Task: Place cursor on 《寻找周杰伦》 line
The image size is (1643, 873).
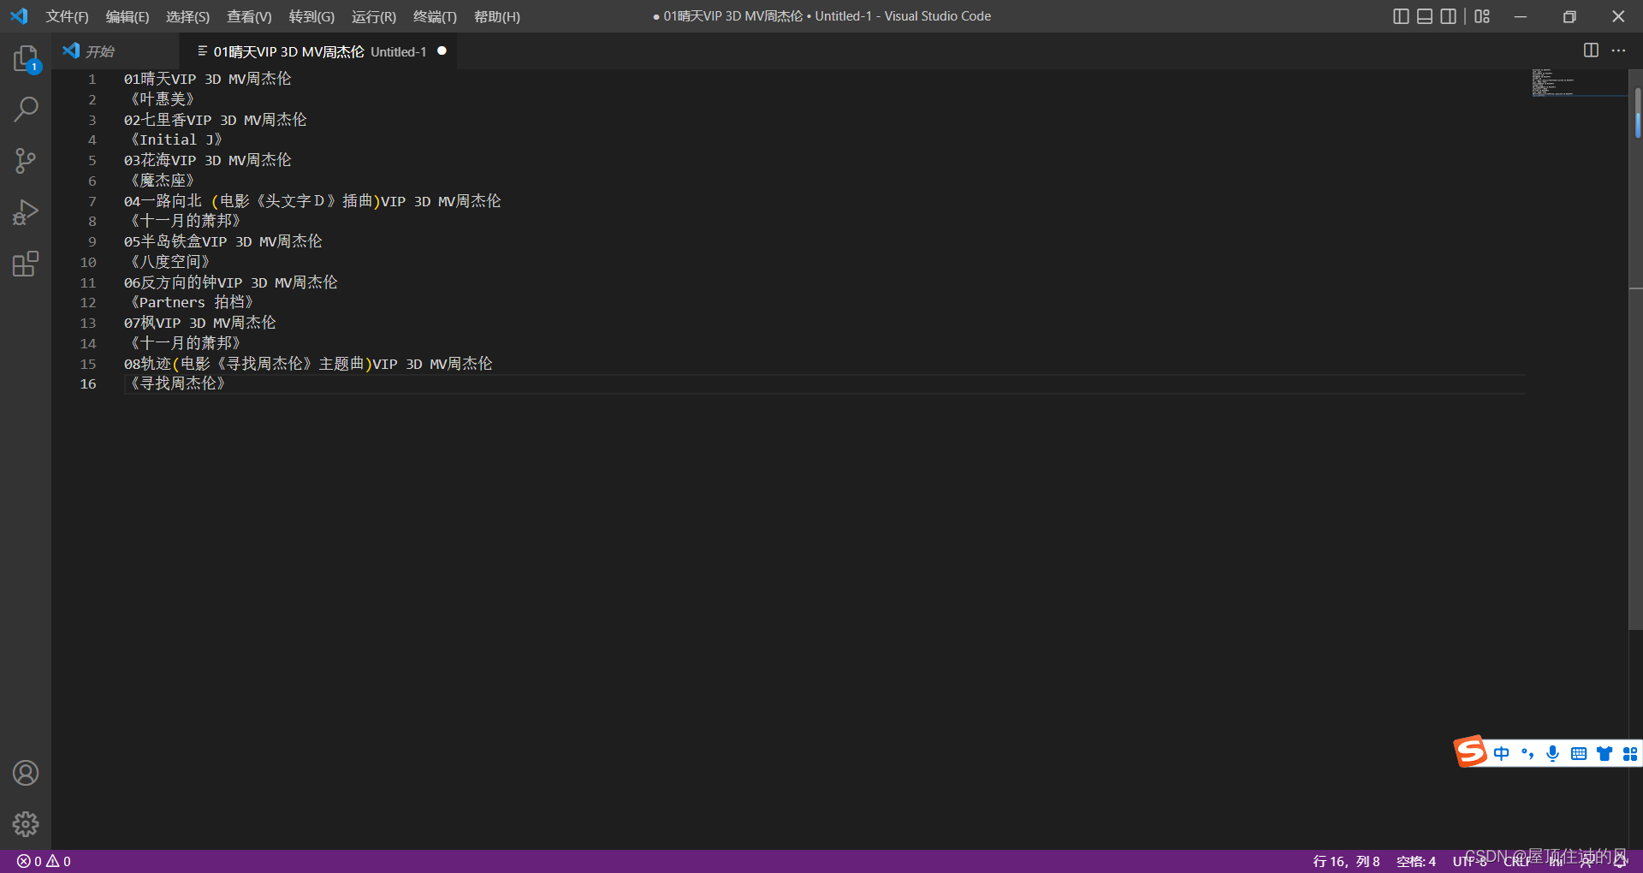Action: [x=175, y=383]
